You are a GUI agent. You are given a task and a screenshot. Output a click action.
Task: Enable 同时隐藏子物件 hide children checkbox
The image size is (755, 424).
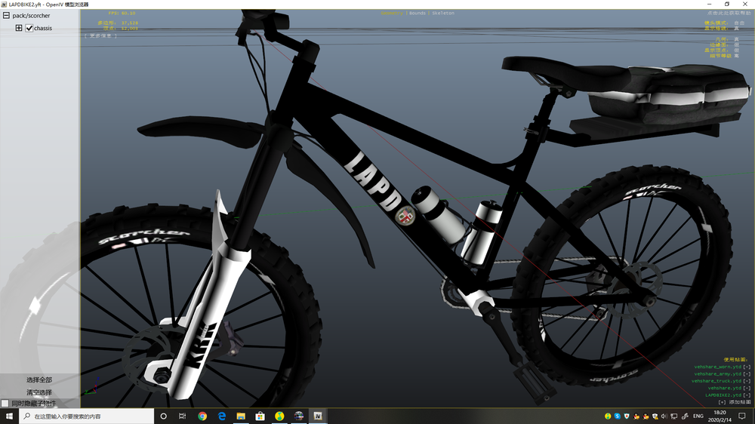pyautogui.click(x=5, y=404)
